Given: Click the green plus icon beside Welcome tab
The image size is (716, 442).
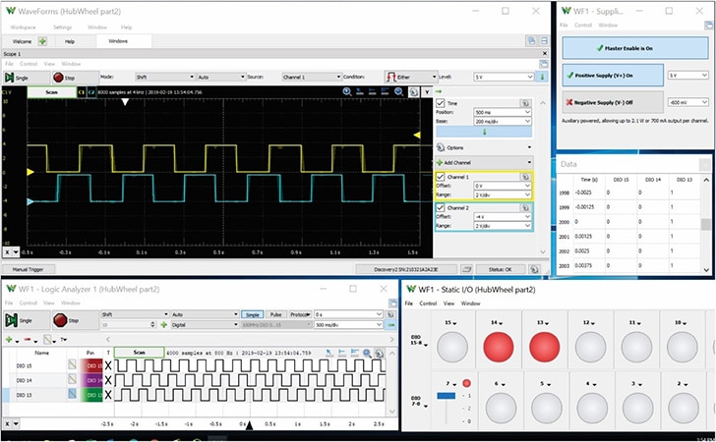Looking at the screenshot, I should coord(41,41).
